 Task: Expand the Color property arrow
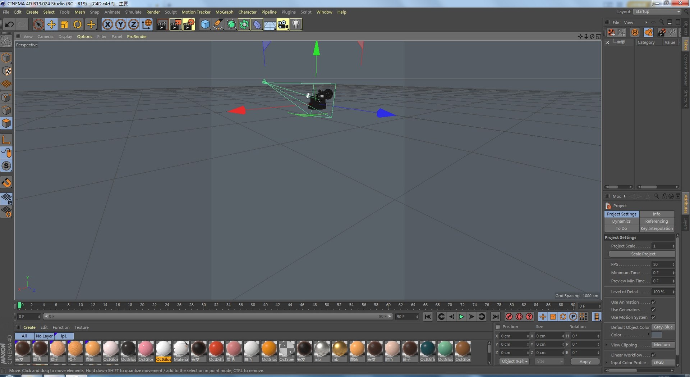pos(649,335)
